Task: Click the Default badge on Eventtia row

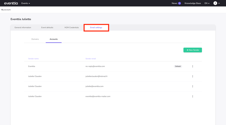Action: point(178,66)
